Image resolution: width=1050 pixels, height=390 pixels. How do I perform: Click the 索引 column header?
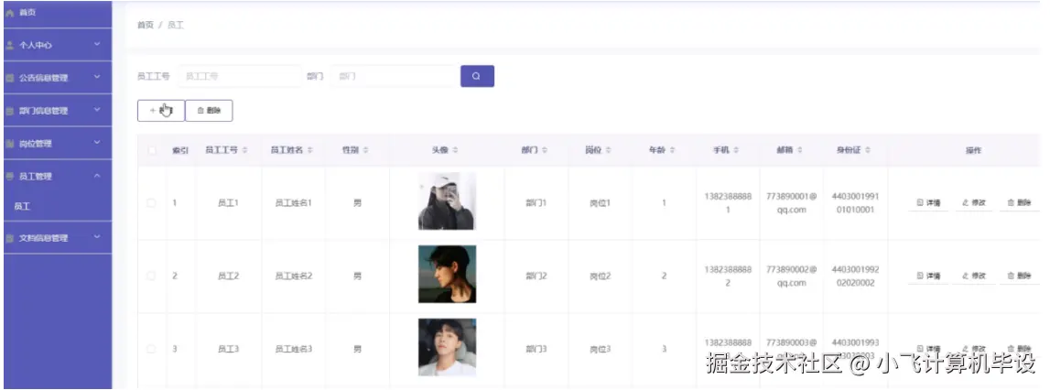coord(180,150)
